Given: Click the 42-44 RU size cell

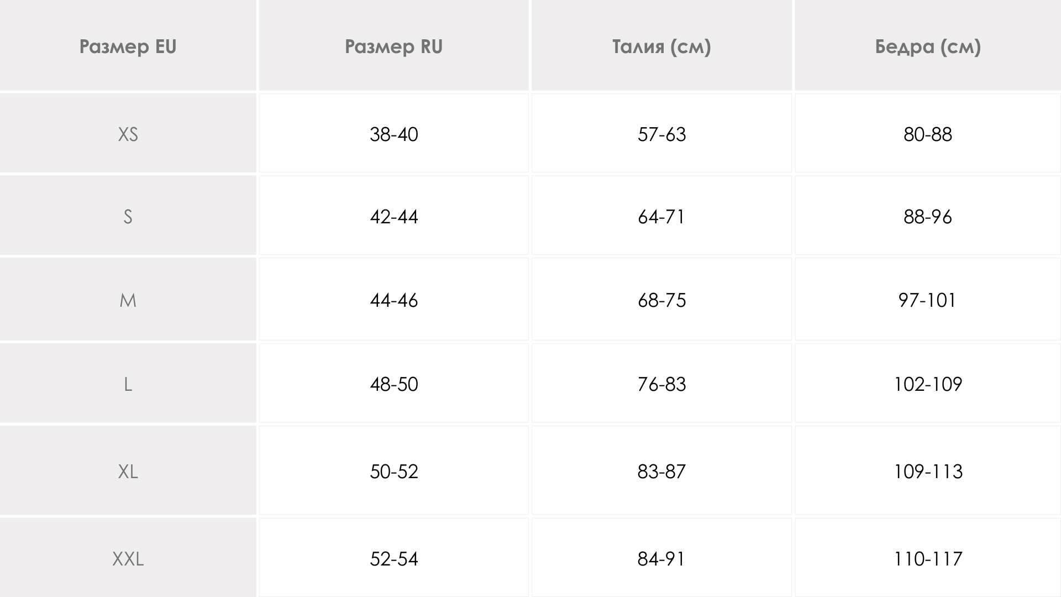Looking at the screenshot, I should [x=393, y=217].
